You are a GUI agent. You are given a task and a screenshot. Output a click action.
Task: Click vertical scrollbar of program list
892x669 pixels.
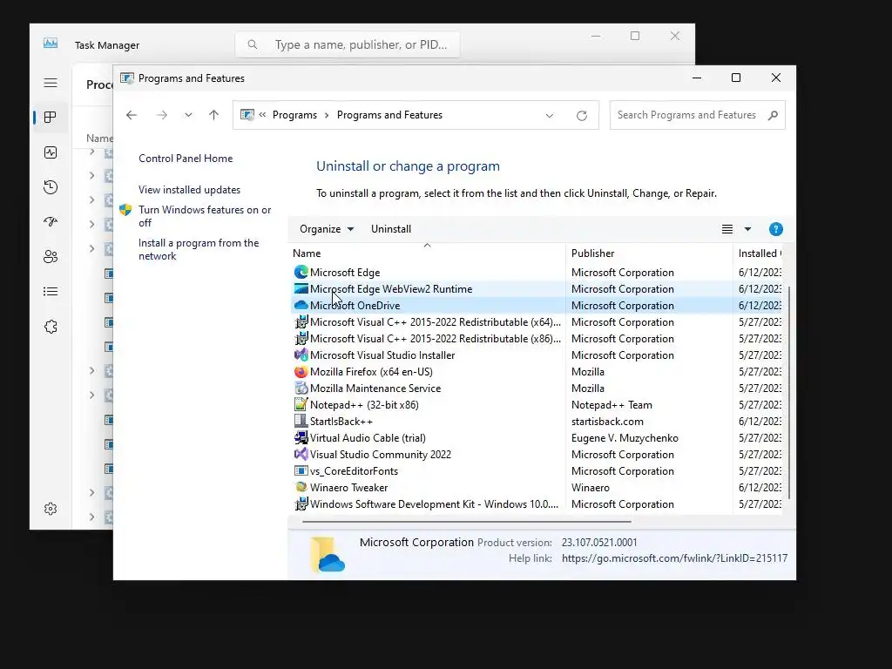pos(789,393)
